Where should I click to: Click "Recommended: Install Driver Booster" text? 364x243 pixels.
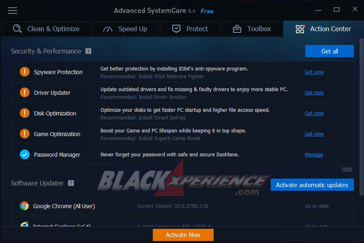[x=144, y=97]
